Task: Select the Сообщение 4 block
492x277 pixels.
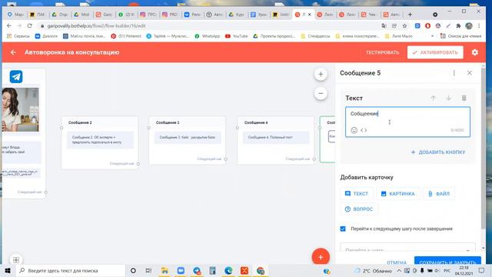Action: (276, 140)
